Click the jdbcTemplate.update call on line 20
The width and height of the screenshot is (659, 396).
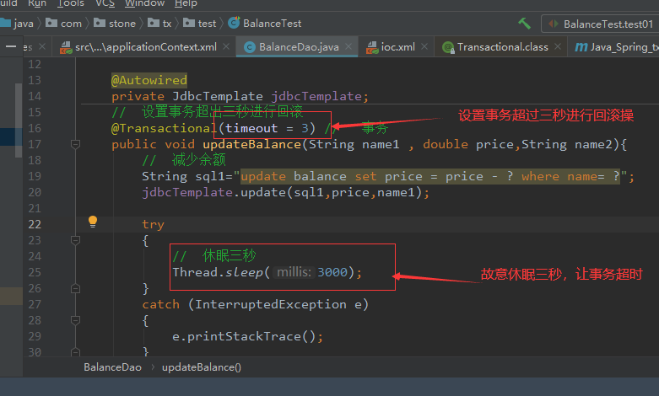(285, 193)
